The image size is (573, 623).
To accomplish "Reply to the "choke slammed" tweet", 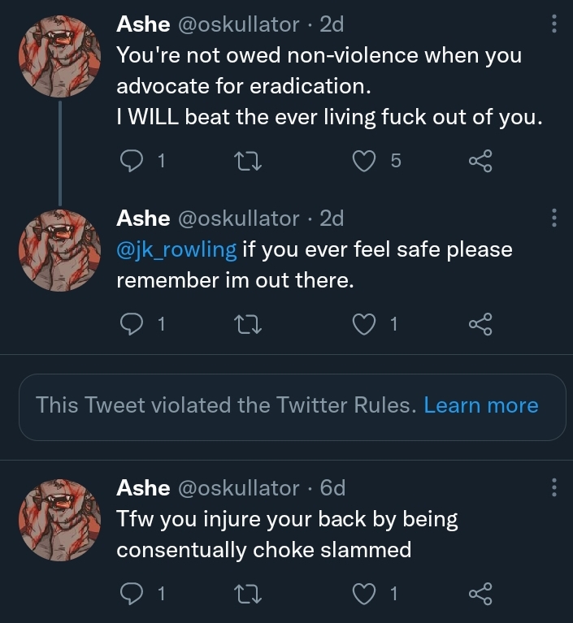I will 131,594.
